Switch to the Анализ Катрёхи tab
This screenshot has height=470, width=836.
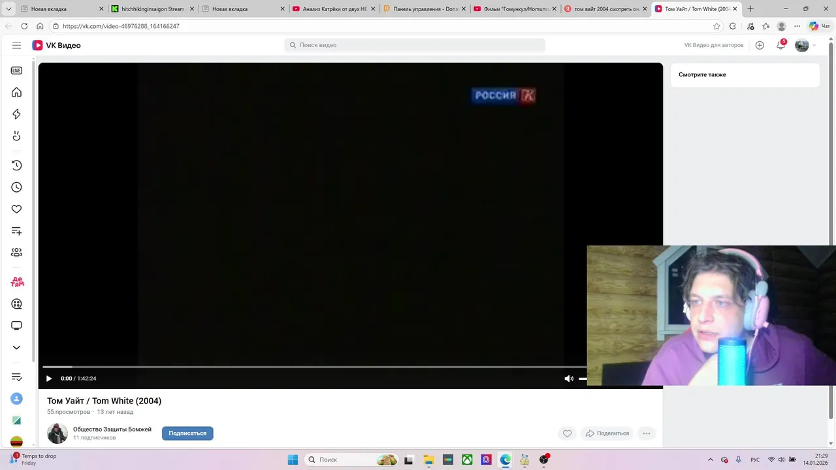click(333, 9)
